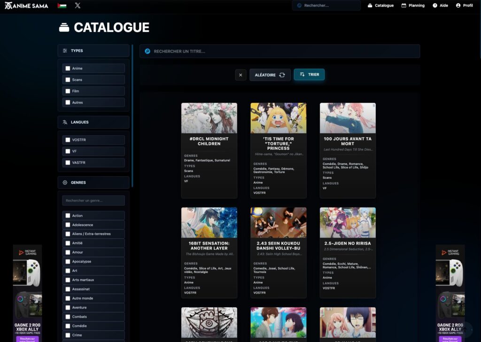Click the Langues translate icon
Viewport: 481px width, 342px height.
[x=65, y=122]
